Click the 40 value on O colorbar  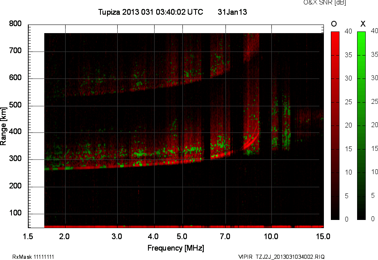(348, 31)
